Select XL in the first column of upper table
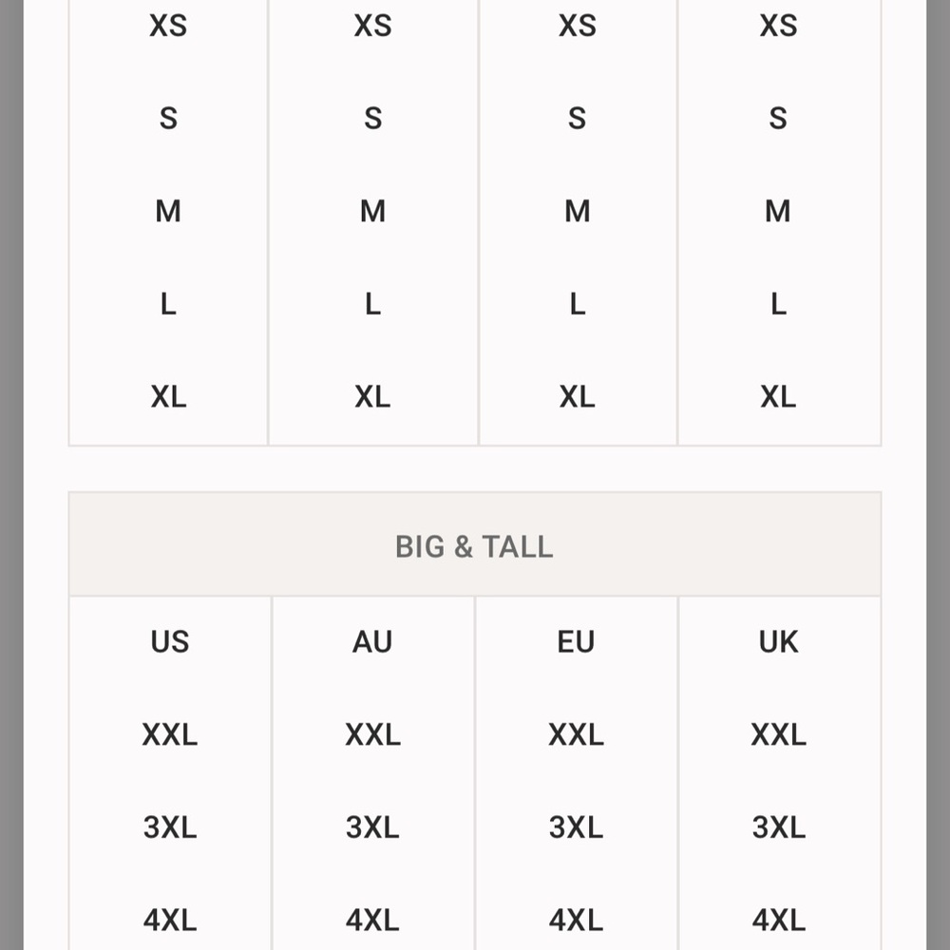 [x=168, y=396]
